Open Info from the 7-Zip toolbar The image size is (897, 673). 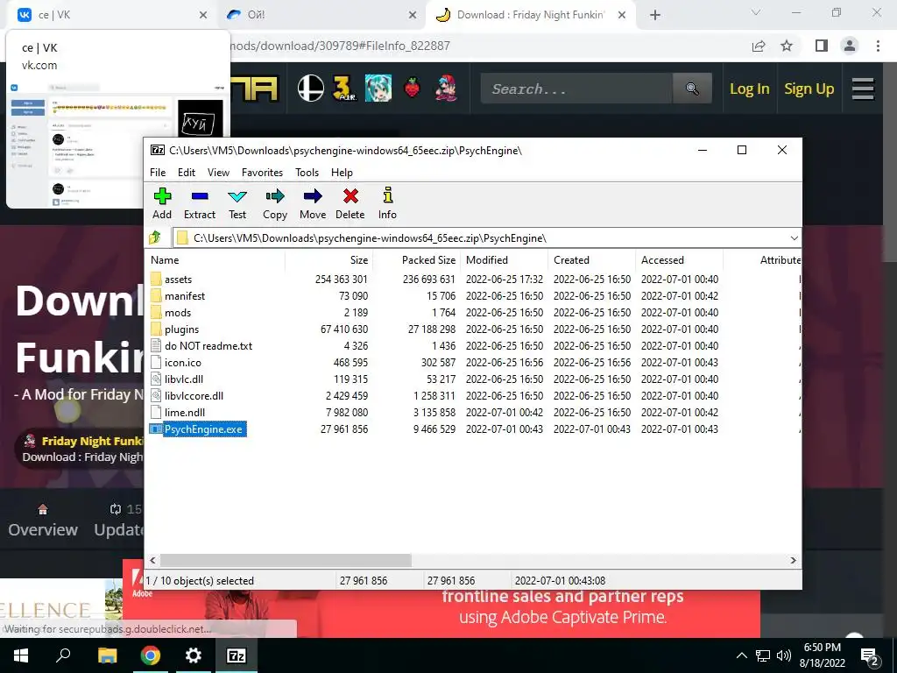pos(387,203)
